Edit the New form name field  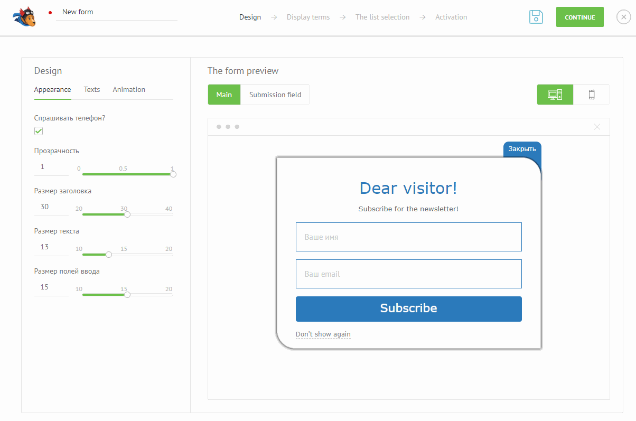(117, 12)
